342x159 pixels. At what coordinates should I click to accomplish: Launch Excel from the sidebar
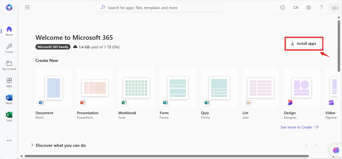9,117
